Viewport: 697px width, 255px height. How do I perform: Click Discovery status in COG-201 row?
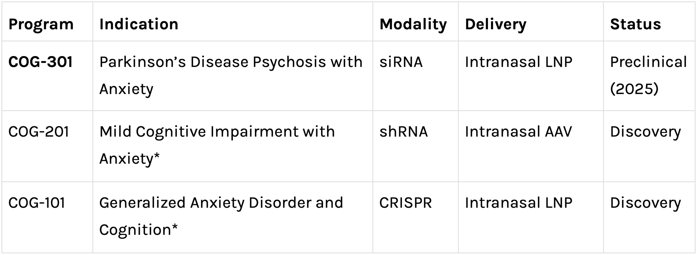[x=649, y=146]
